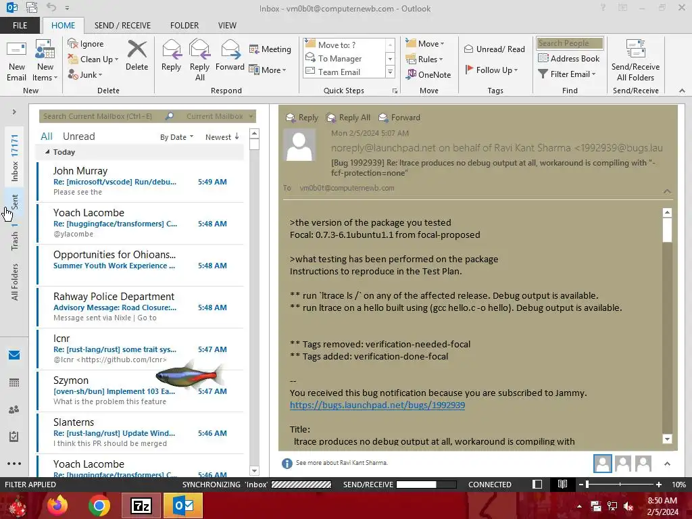Screen dimensions: 692x519
Task: Switch to the VIEW tab
Action: coord(227,26)
